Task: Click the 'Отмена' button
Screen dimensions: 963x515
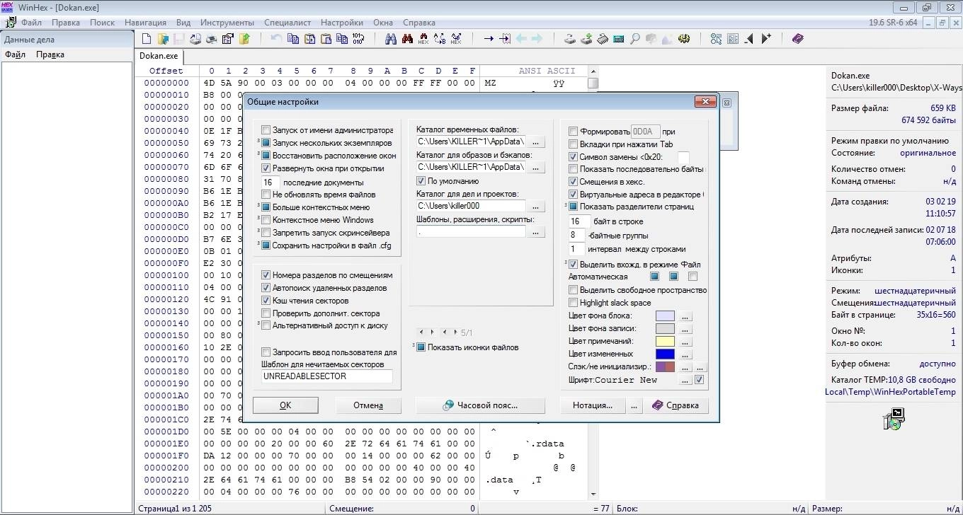Action: click(x=368, y=405)
